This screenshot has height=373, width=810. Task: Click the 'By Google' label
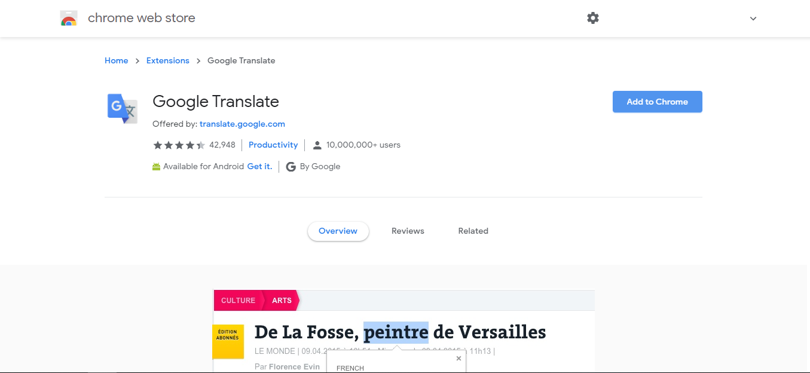(320, 167)
